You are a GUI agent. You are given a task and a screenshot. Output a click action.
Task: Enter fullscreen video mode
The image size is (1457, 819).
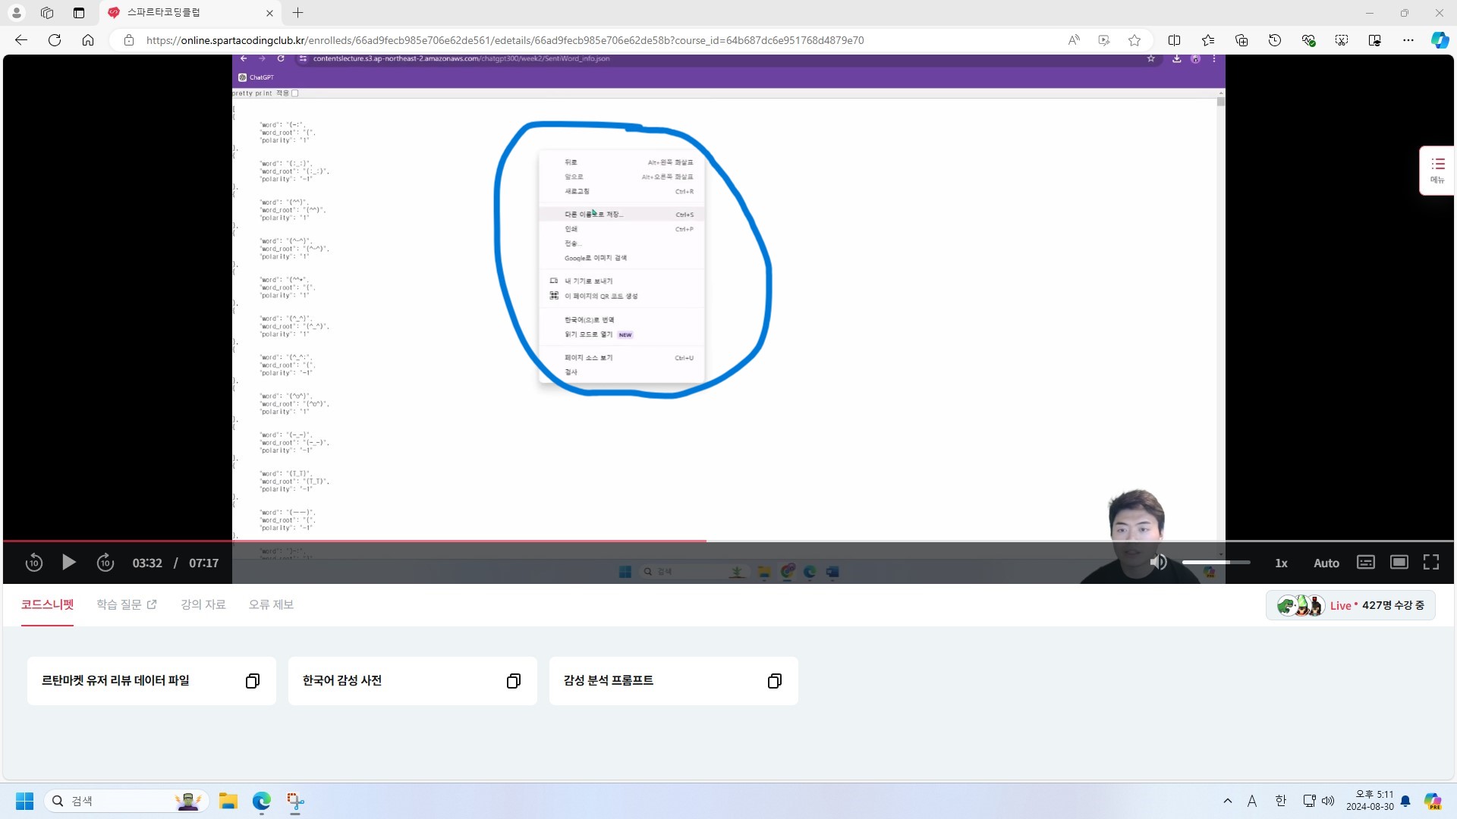click(1431, 562)
